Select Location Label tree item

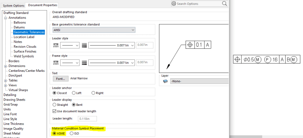(24, 37)
